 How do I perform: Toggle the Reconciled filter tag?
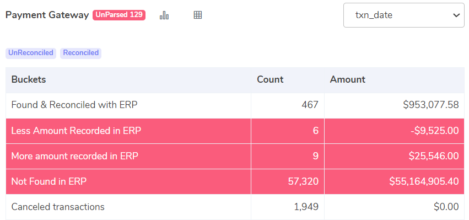(81, 53)
